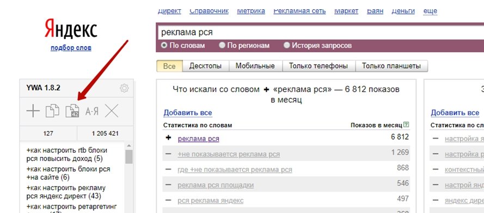Click minus icon beside реклама рся площадки
The image size is (484, 213).
pyautogui.click(x=168, y=185)
